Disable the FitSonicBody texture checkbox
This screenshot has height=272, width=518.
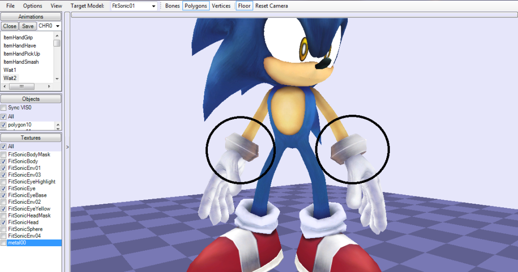(x=4, y=162)
